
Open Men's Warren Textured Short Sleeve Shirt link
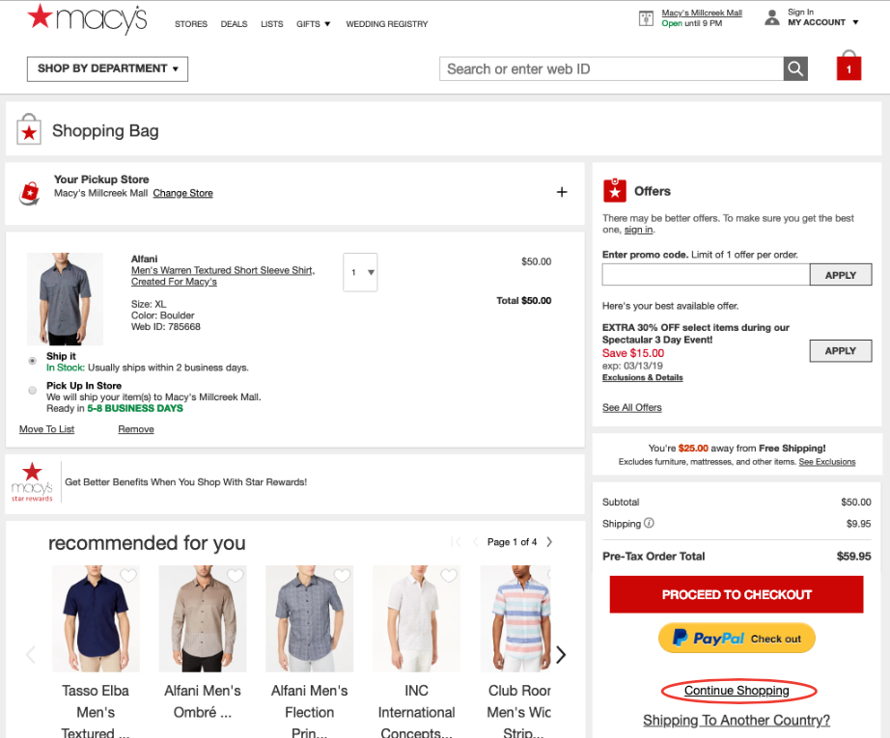tap(223, 276)
